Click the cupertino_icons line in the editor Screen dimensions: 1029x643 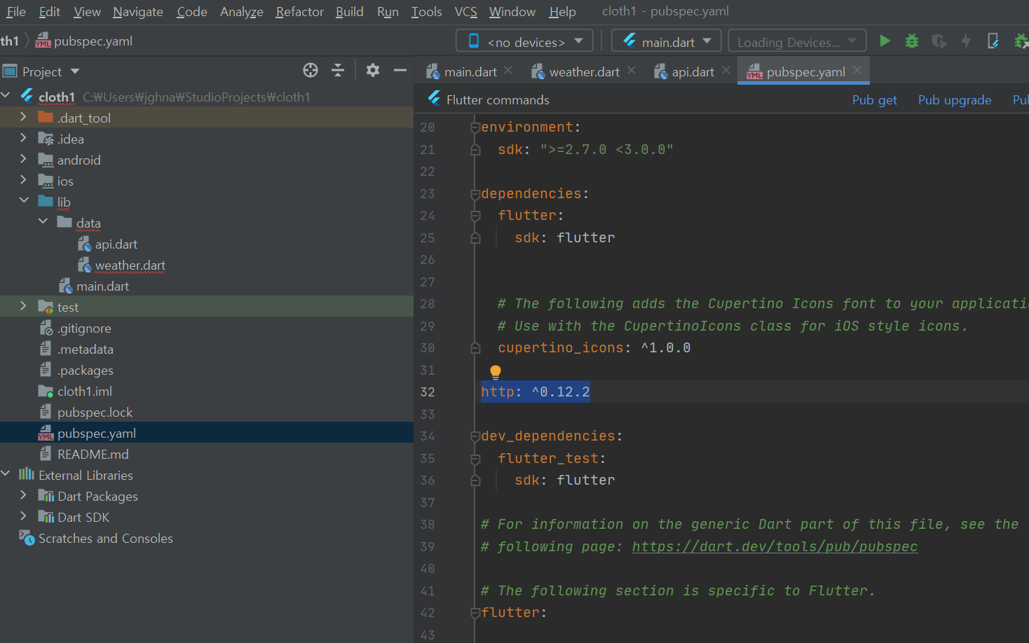coord(594,348)
